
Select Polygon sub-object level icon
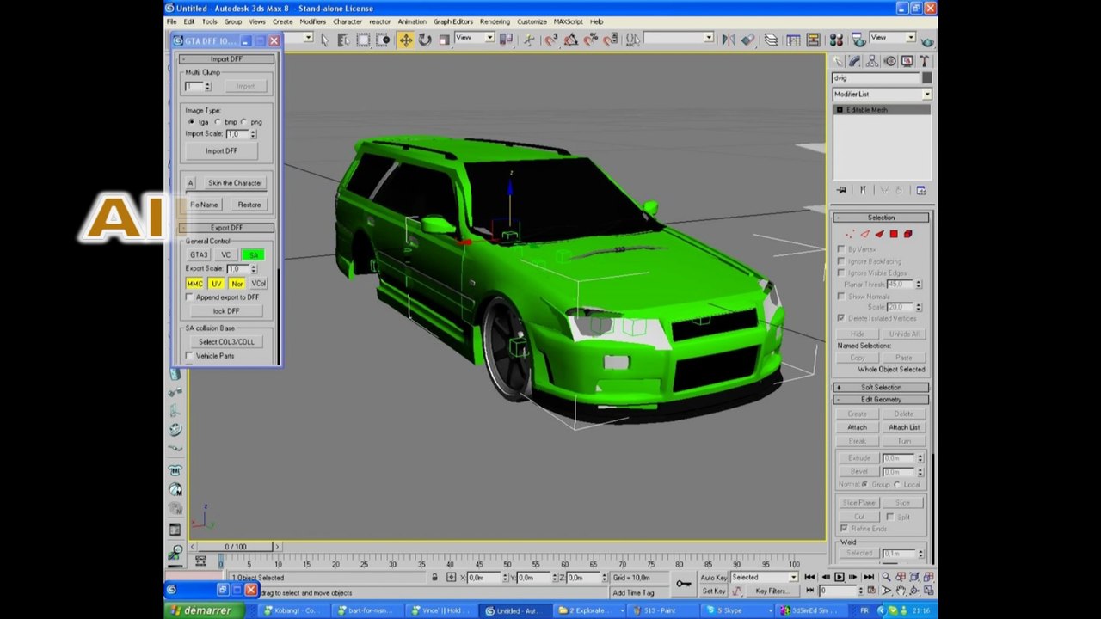coord(894,234)
